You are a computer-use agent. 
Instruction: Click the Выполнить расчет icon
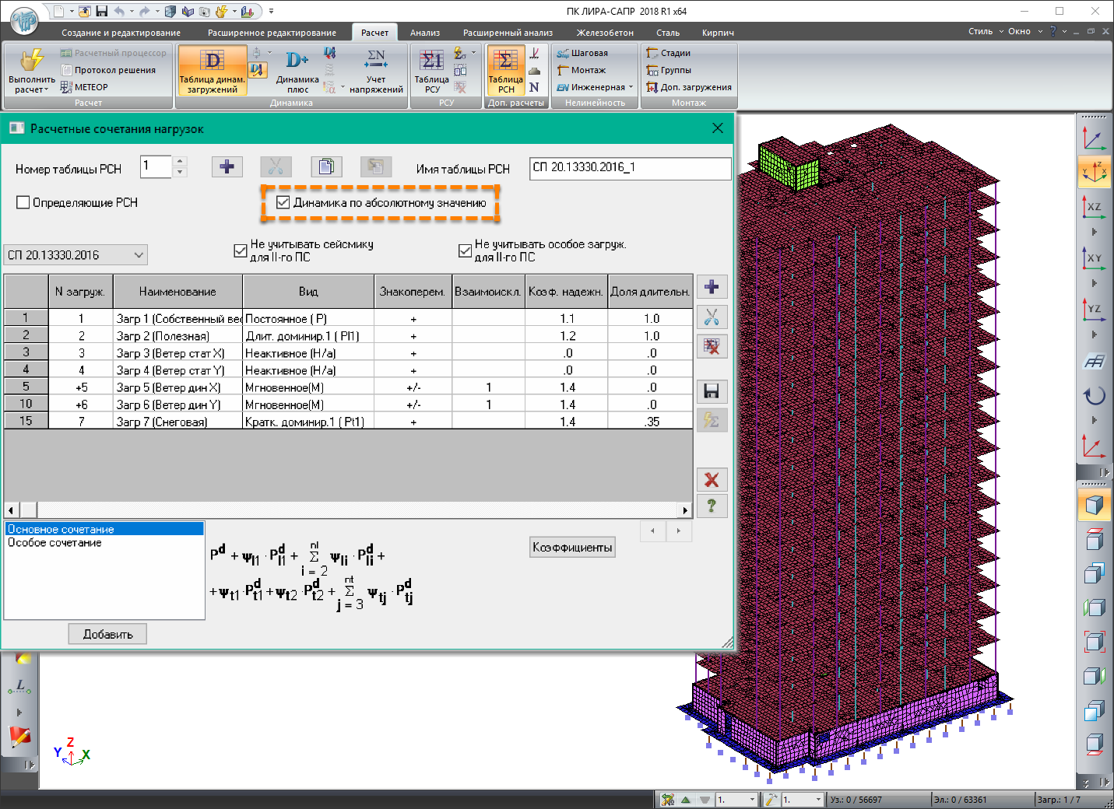point(31,70)
